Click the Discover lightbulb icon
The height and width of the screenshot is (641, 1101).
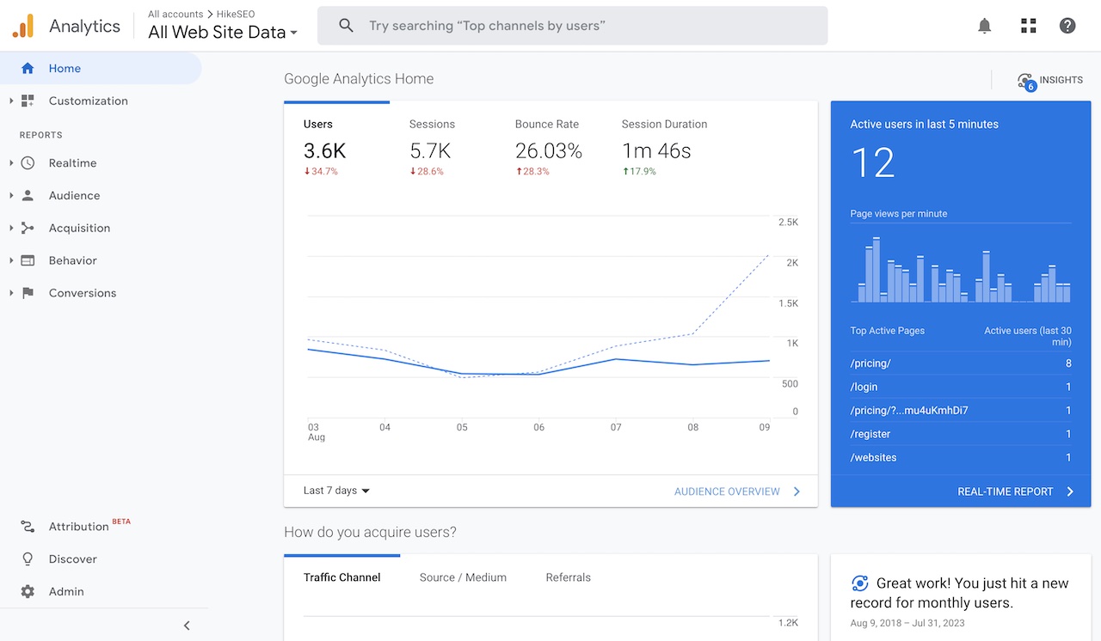click(x=28, y=559)
